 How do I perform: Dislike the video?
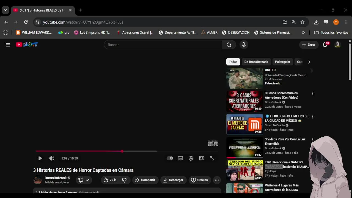(x=124, y=180)
